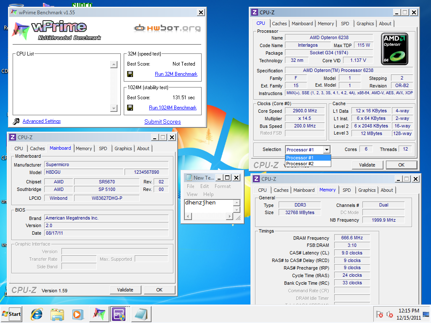
Task: Switch to CPU tab in Mainboard CPU-Z window
Action: point(19,148)
